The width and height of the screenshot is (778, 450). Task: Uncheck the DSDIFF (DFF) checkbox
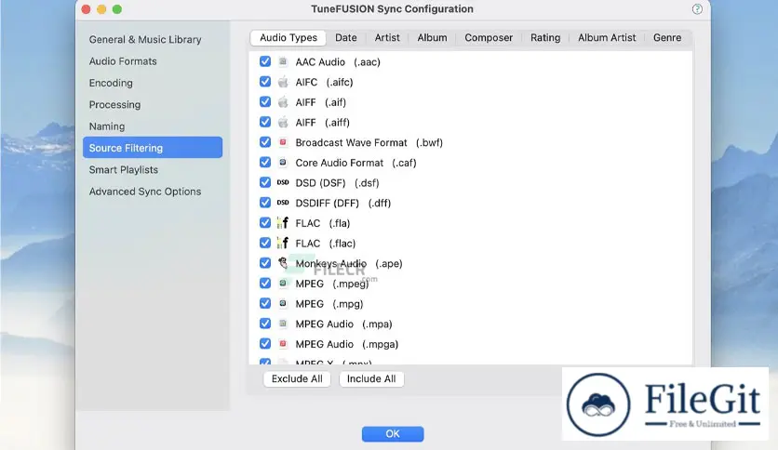pyautogui.click(x=265, y=203)
